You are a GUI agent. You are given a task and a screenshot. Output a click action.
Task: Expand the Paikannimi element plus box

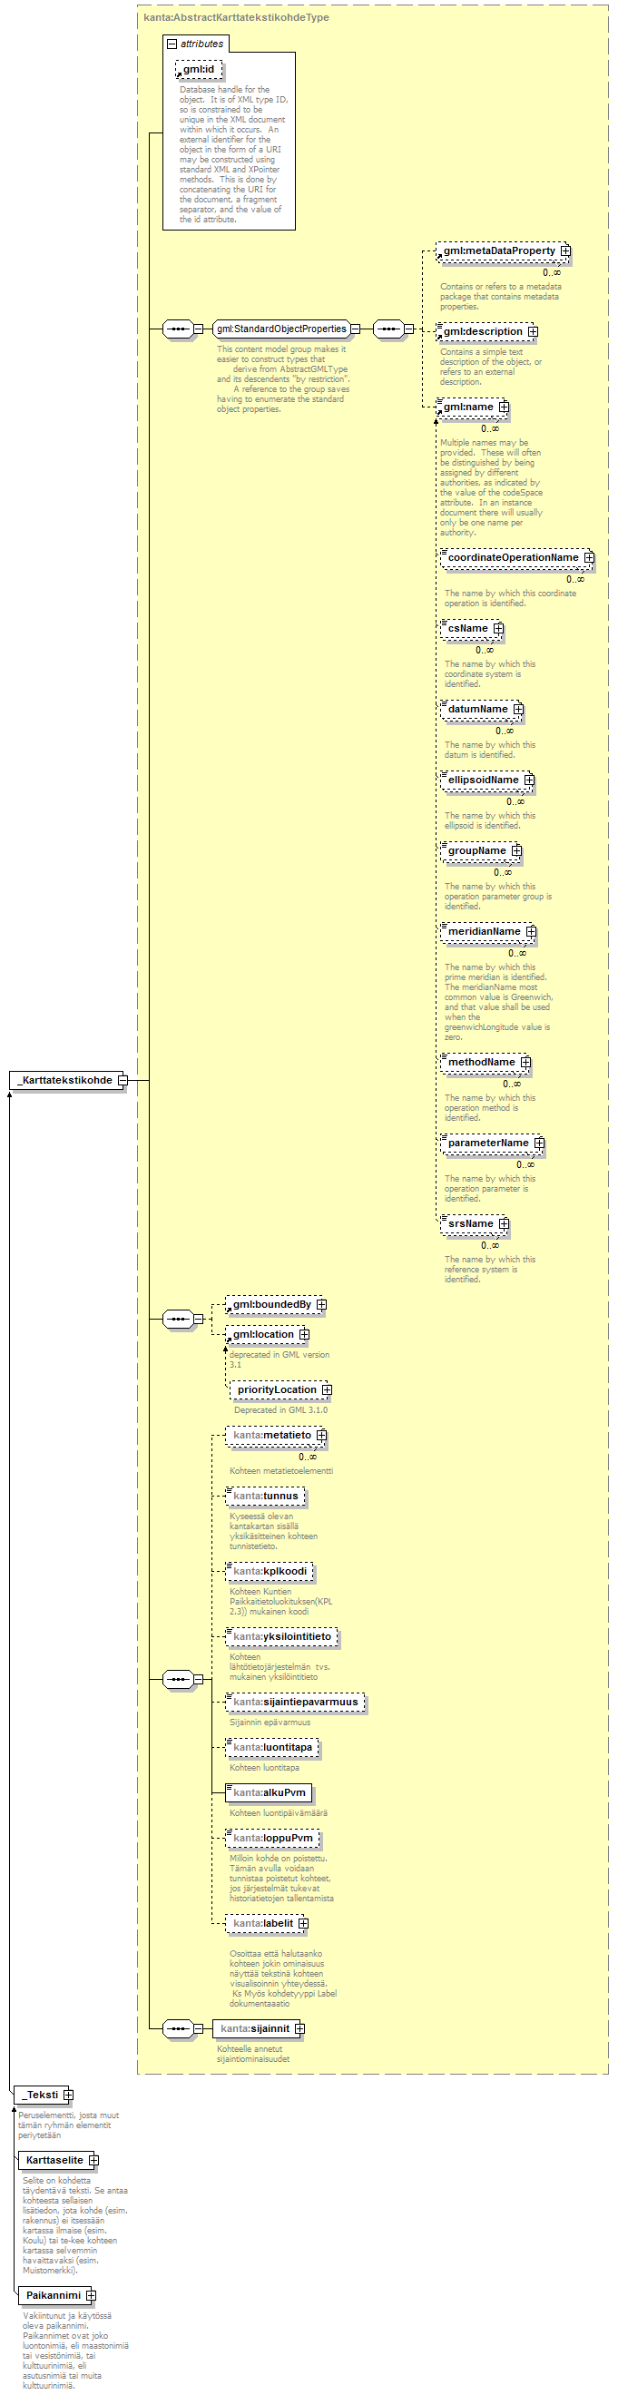click(91, 2295)
